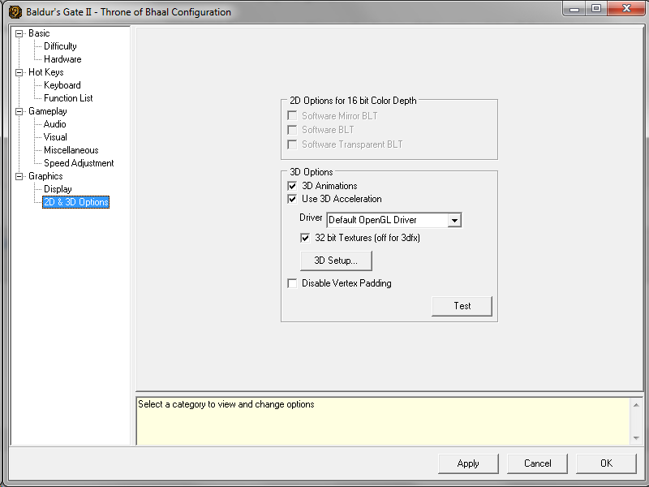The width and height of the screenshot is (649, 487).
Task: Select Speed Adjustment in tree
Action: click(x=79, y=163)
